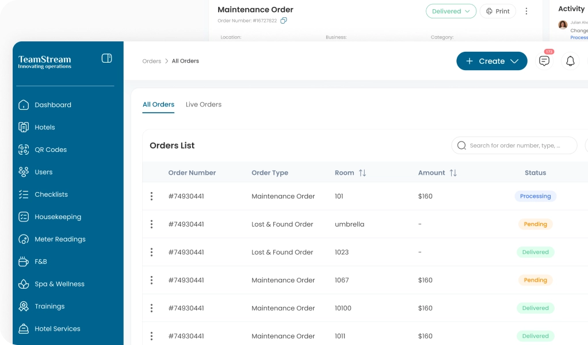The width and height of the screenshot is (588, 345).
Task: Navigate to Checklists in sidebar
Action: pyautogui.click(x=51, y=194)
